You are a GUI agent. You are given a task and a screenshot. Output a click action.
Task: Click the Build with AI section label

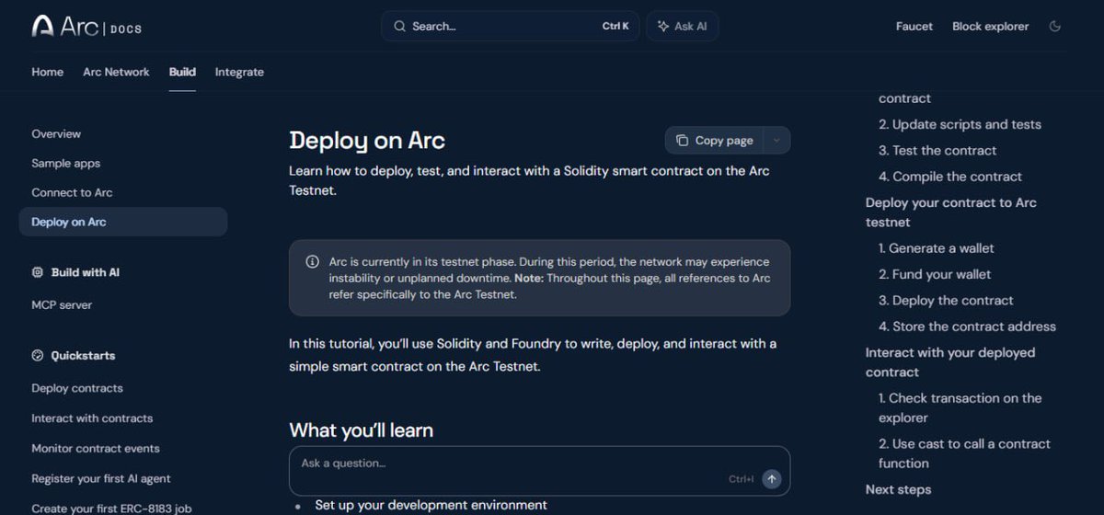point(86,273)
